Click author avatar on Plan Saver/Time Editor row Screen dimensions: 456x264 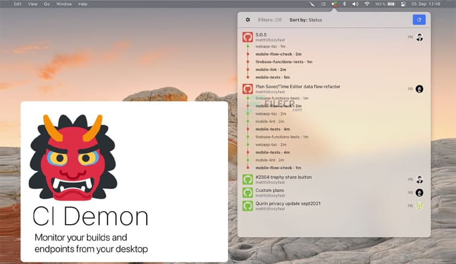coord(419,89)
